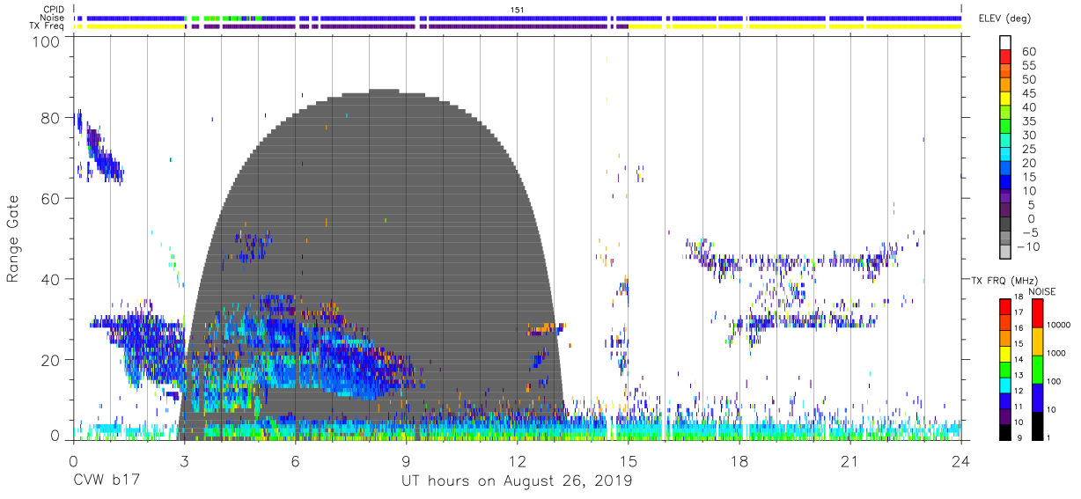Screen dimensions: 1081x499
Task: Click the 'CVW b17' radar label
Action: pos(105,481)
